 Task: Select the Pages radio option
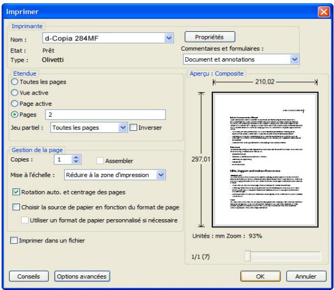pos(15,114)
